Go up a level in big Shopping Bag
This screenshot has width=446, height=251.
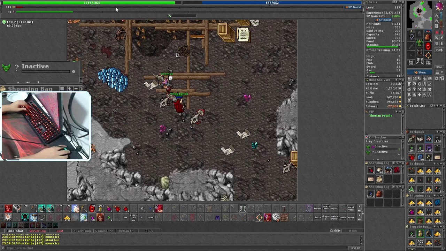point(70,89)
